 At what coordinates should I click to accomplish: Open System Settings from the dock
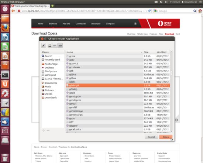5,93
